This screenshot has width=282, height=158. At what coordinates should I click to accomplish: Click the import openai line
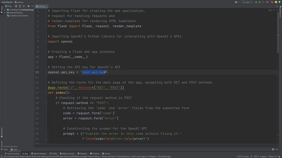click(60, 42)
